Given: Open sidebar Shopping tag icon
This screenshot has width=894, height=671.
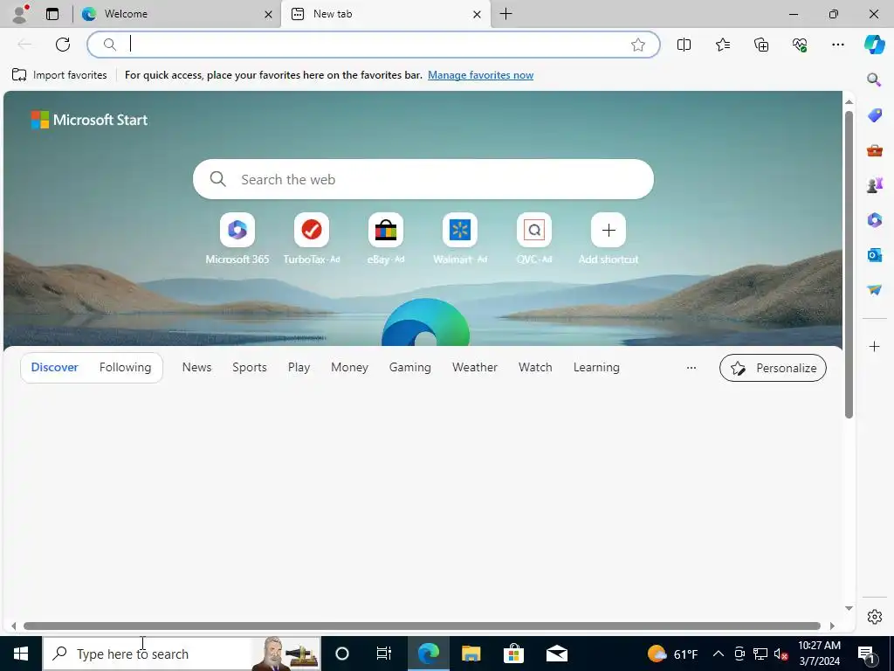Looking at the screenshot, I should coord(874,115).
